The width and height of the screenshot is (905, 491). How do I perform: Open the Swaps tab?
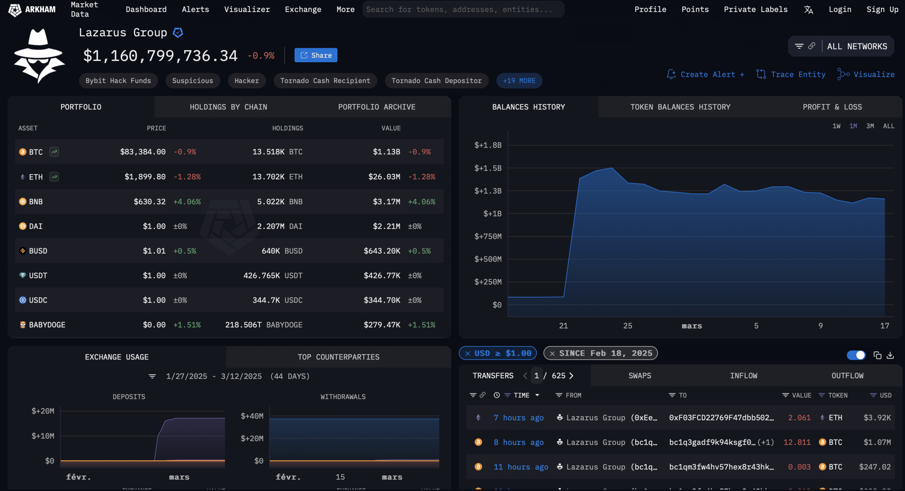[640, 376]
